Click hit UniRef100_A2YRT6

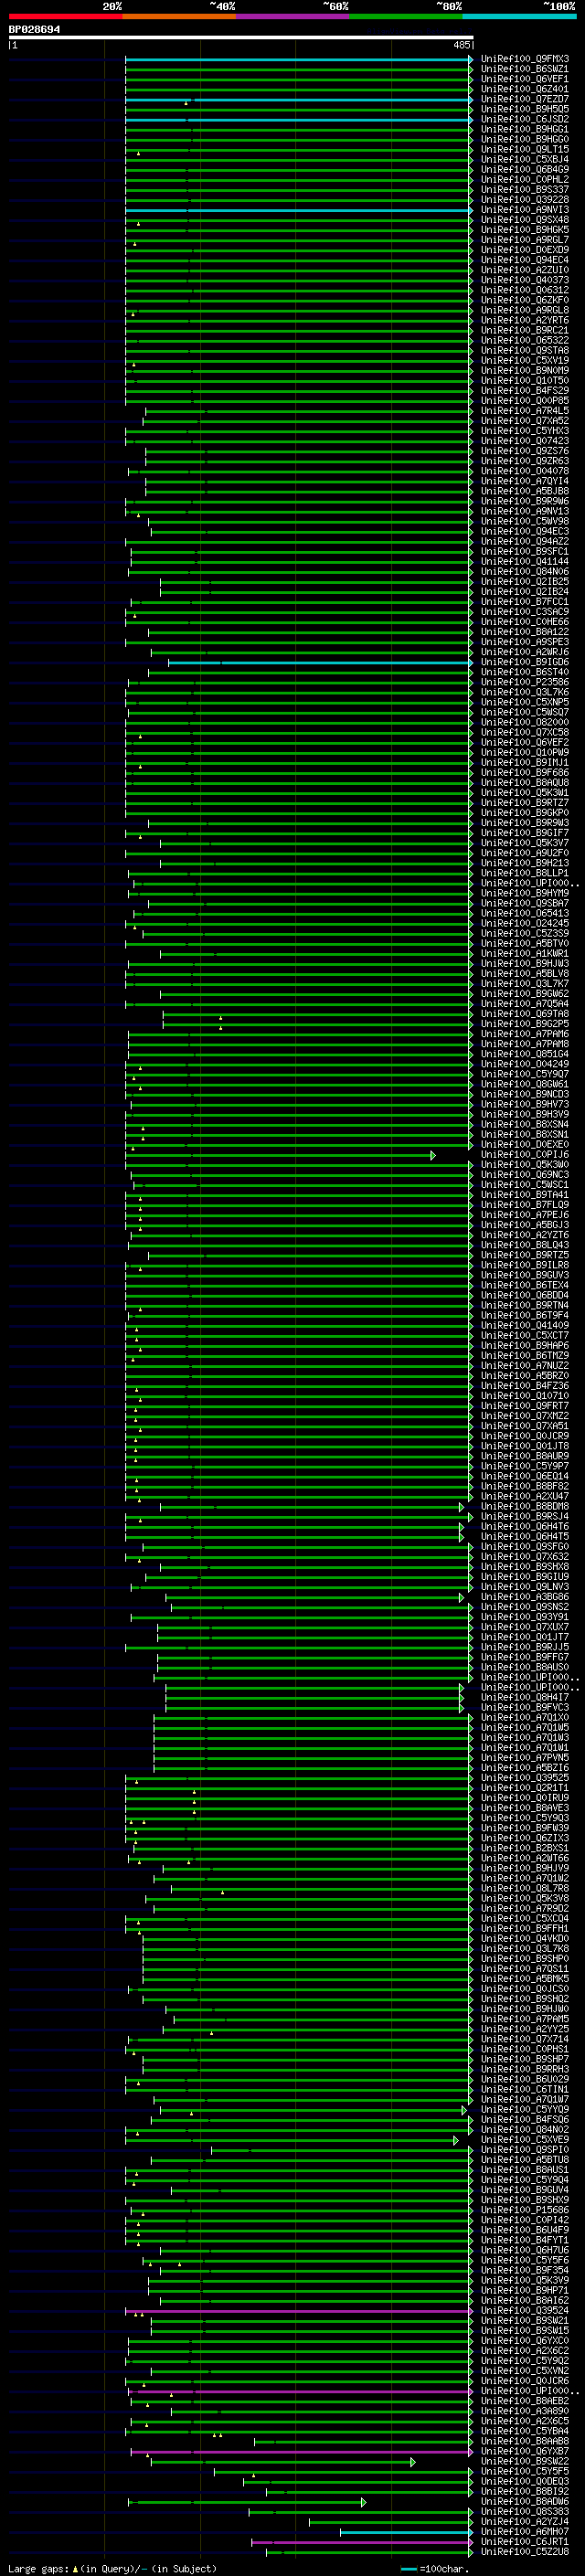point(525,320)
